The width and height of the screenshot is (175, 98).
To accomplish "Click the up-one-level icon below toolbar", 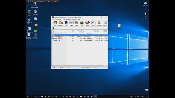I will click(x=54, y=28).
